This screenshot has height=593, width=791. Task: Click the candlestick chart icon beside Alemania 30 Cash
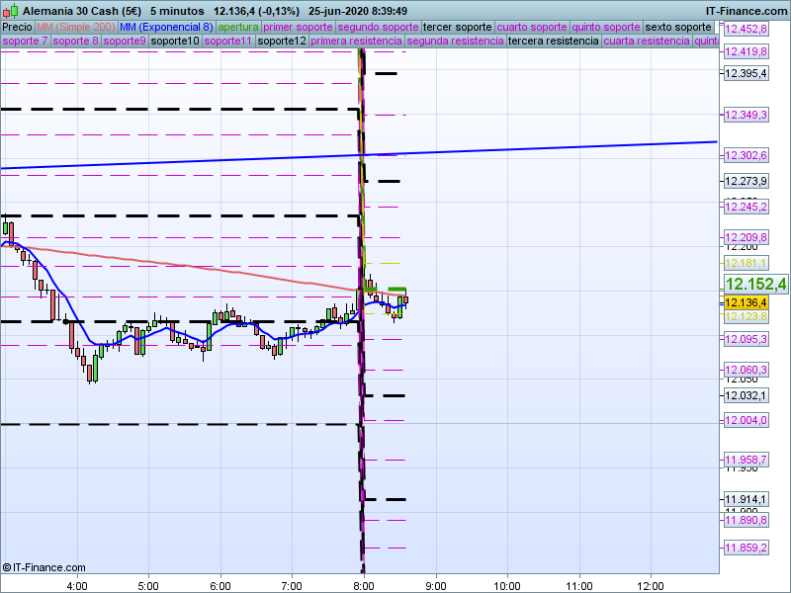[10, 11]
